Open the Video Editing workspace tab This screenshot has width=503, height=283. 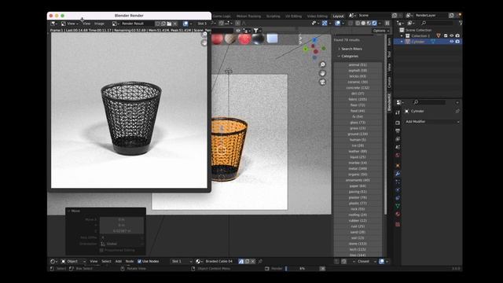[317, 16]
